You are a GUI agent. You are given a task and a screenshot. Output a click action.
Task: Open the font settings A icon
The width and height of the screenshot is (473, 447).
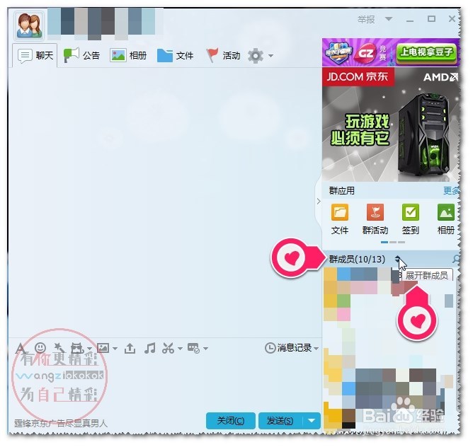click(x=21, y=348)
